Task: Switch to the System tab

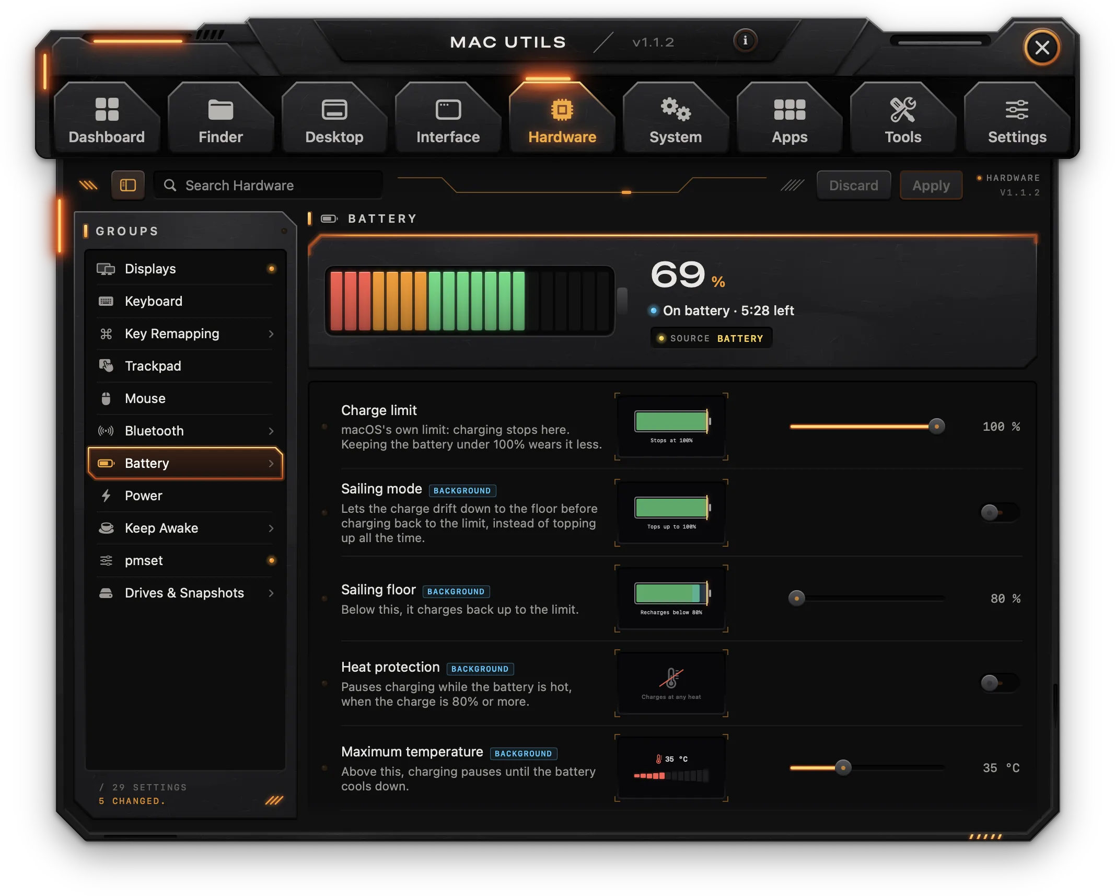Action: [676, 119]
